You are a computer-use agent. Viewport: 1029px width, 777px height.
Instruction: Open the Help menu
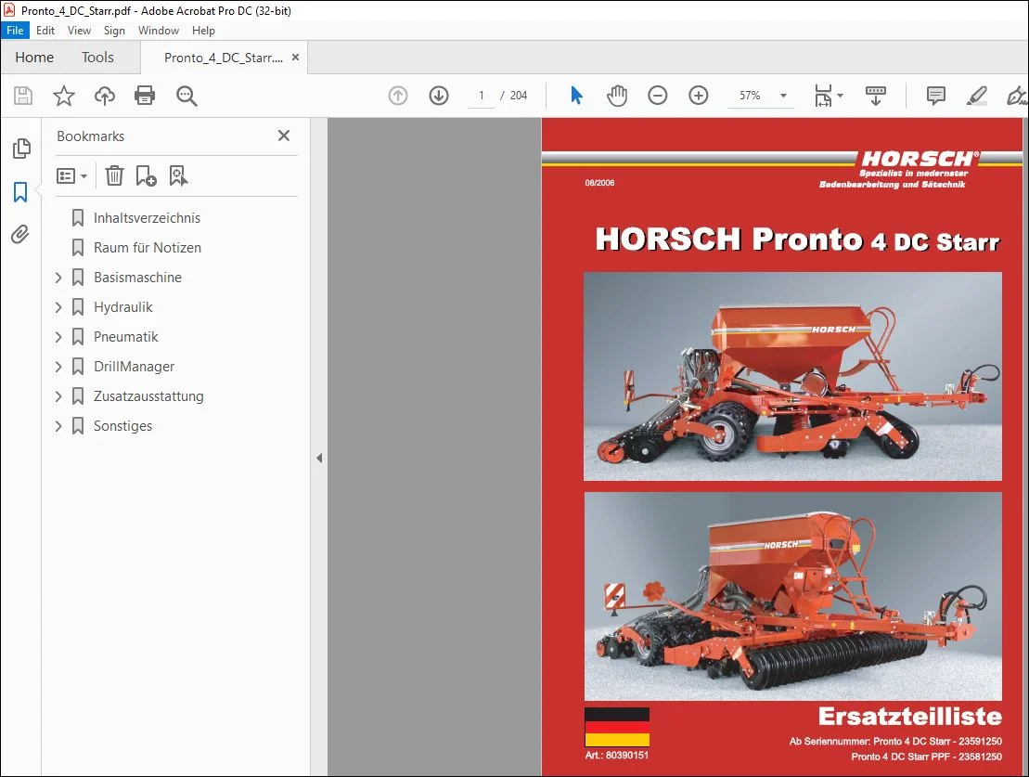[x=203, y=31]
